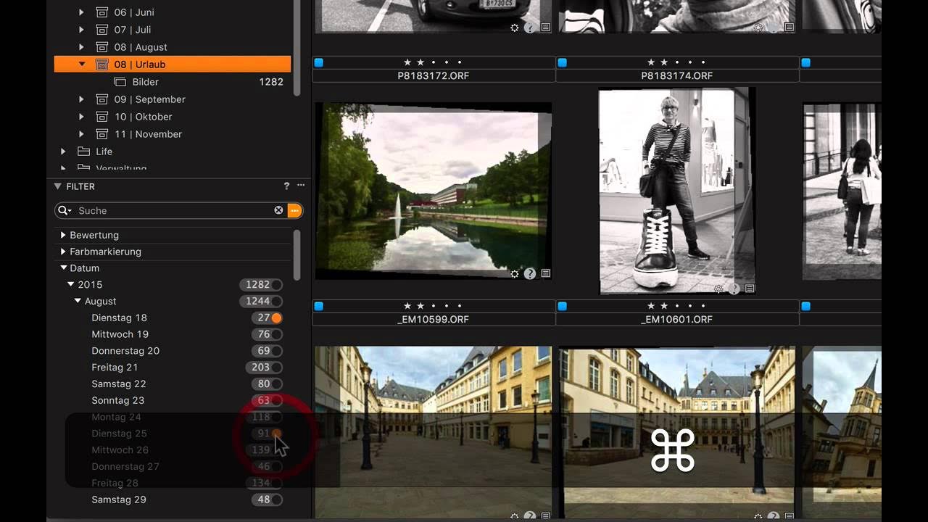Select the 08 | August catalog entry
The image size is (928, 522).
173,47
